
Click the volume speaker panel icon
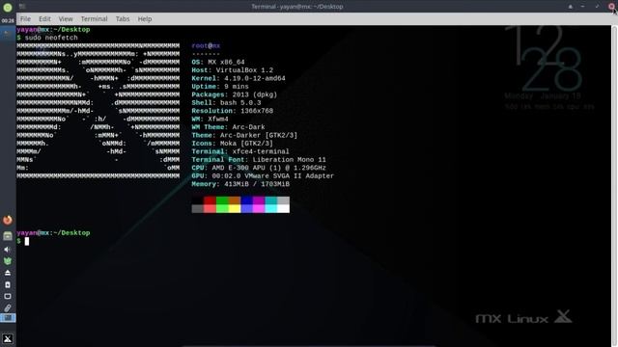click(x=8, y=250)
